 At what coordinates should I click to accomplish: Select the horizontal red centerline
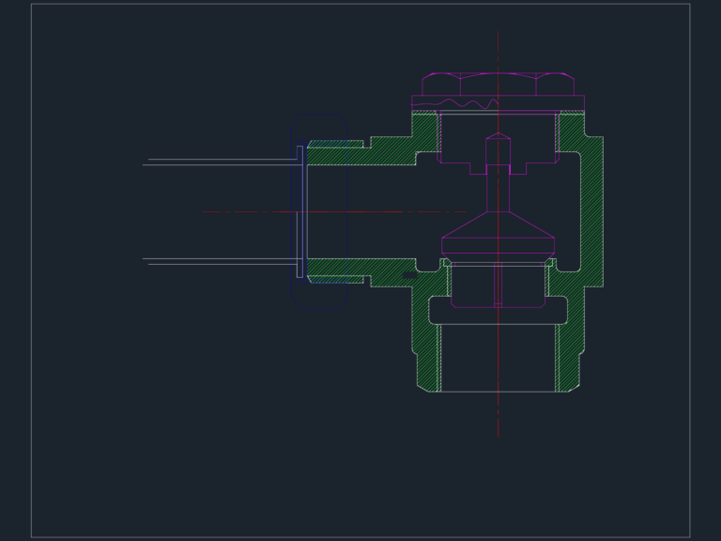(x=334, y=211)
